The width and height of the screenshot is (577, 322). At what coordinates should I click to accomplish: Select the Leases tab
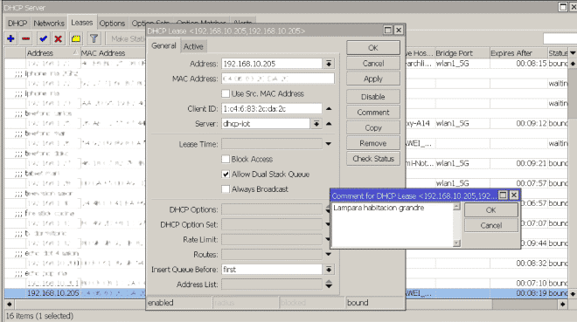81,23
